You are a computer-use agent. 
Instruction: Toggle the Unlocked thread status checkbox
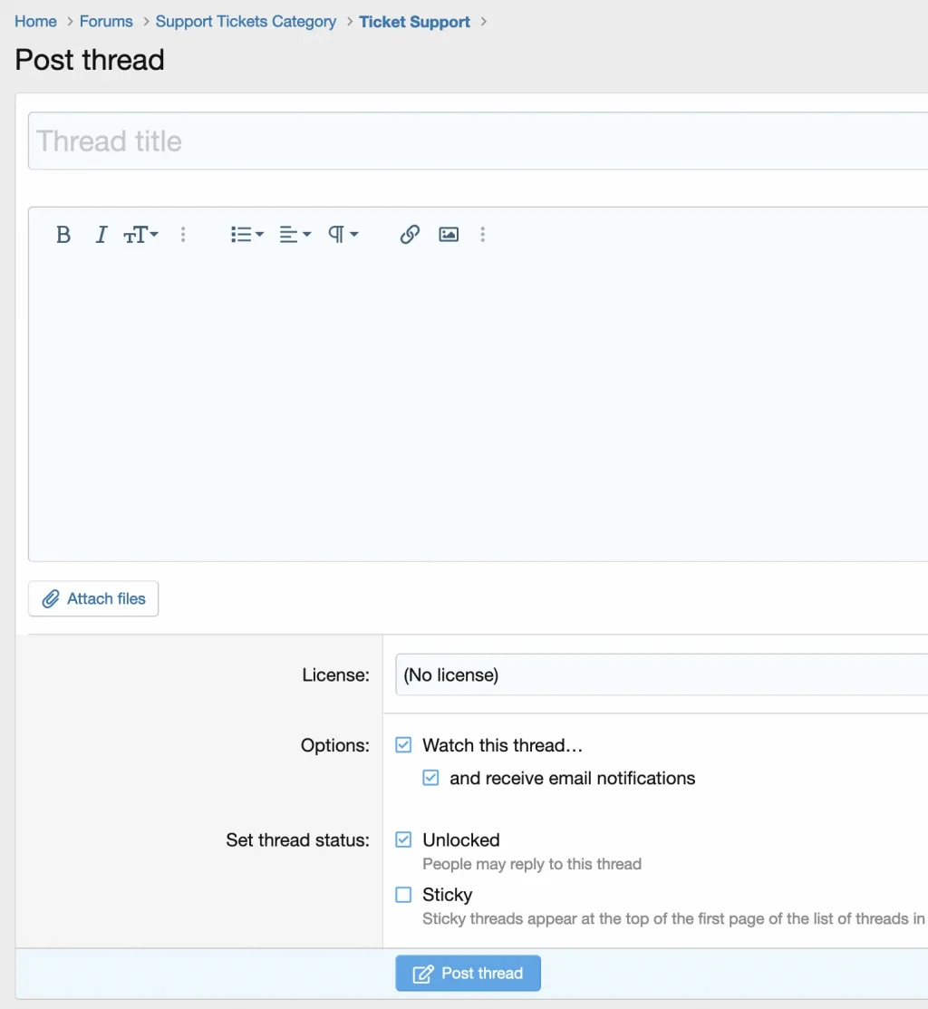[x=403, y=839]
